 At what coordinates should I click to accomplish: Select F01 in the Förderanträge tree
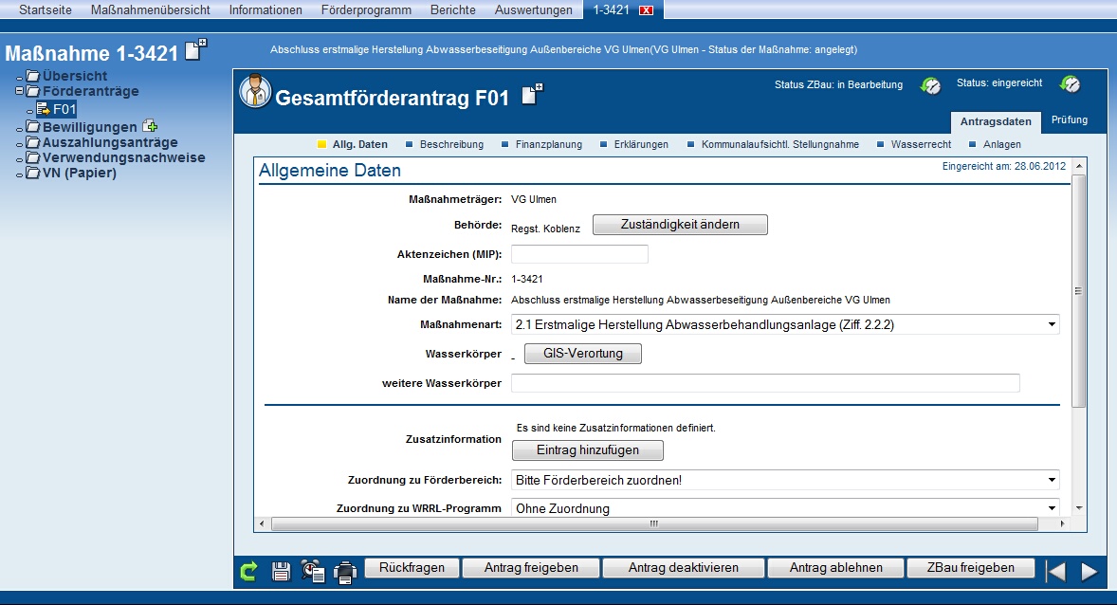64,109
